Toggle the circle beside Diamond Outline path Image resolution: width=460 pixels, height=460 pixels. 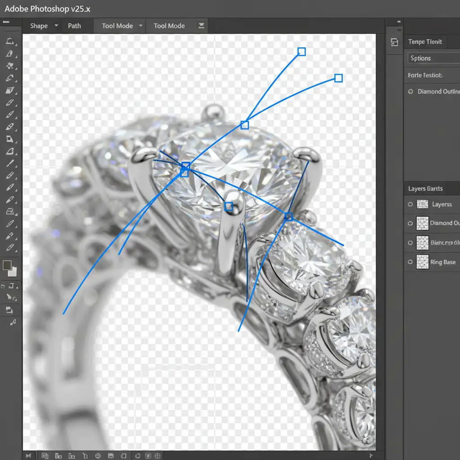410,91
